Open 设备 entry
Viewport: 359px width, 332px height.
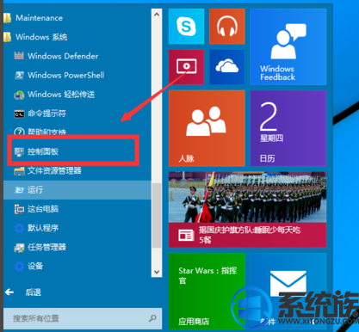77,267
